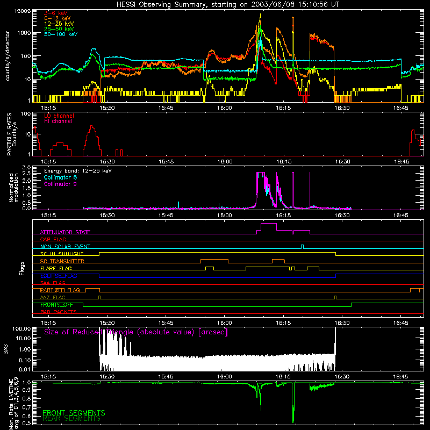Screen dimensions: 430x430
Task: Select the 'HI channel' legend label
Action: point(59,121)
